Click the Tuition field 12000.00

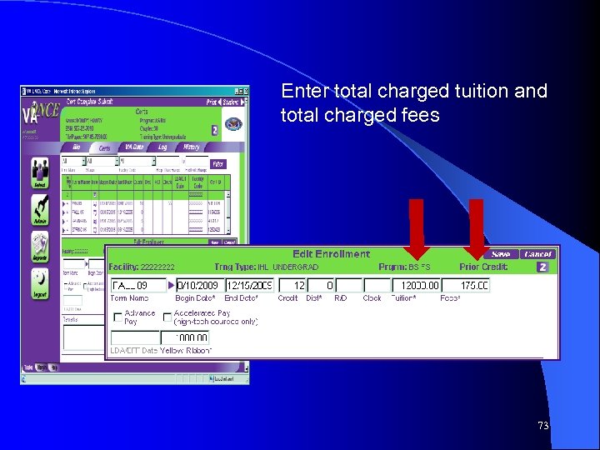[417, 286]
